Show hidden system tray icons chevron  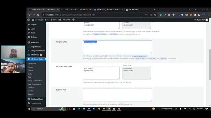pos(176,108)
